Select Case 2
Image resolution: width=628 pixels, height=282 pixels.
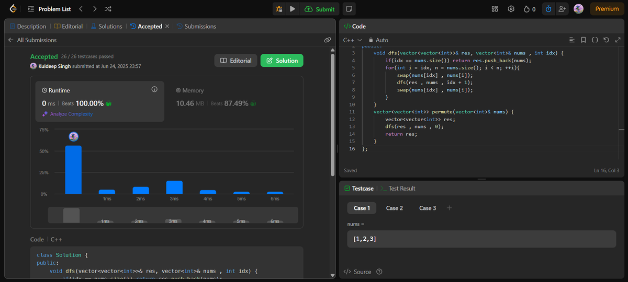coord(395,208)
